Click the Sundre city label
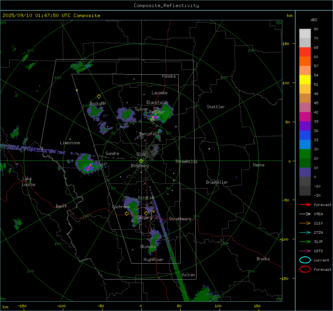 click(x=112, y=153)
